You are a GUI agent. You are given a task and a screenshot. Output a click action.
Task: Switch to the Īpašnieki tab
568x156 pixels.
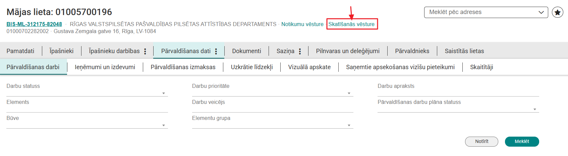pyautogui.click(x=61, y=51)
